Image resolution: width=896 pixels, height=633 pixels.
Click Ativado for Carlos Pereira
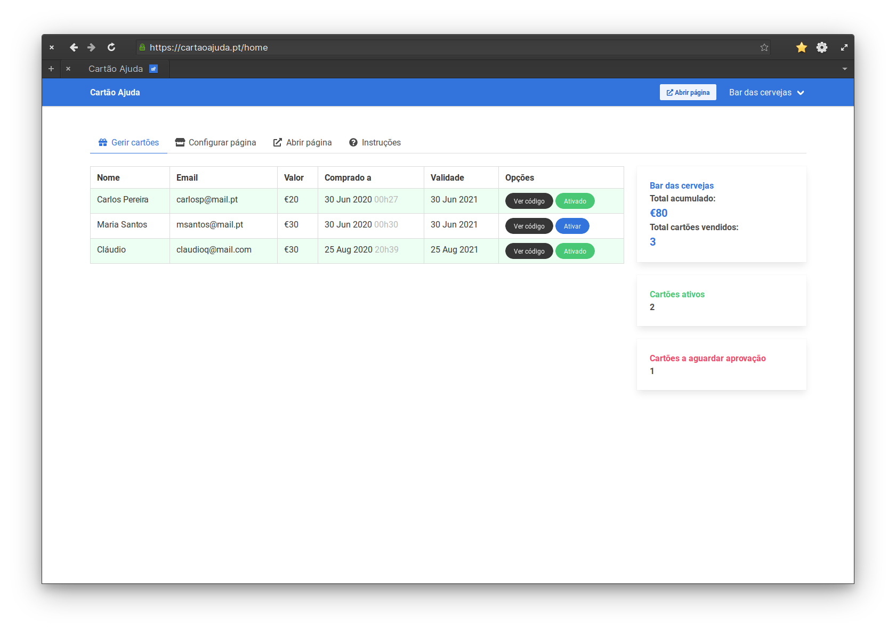[575, 201]
